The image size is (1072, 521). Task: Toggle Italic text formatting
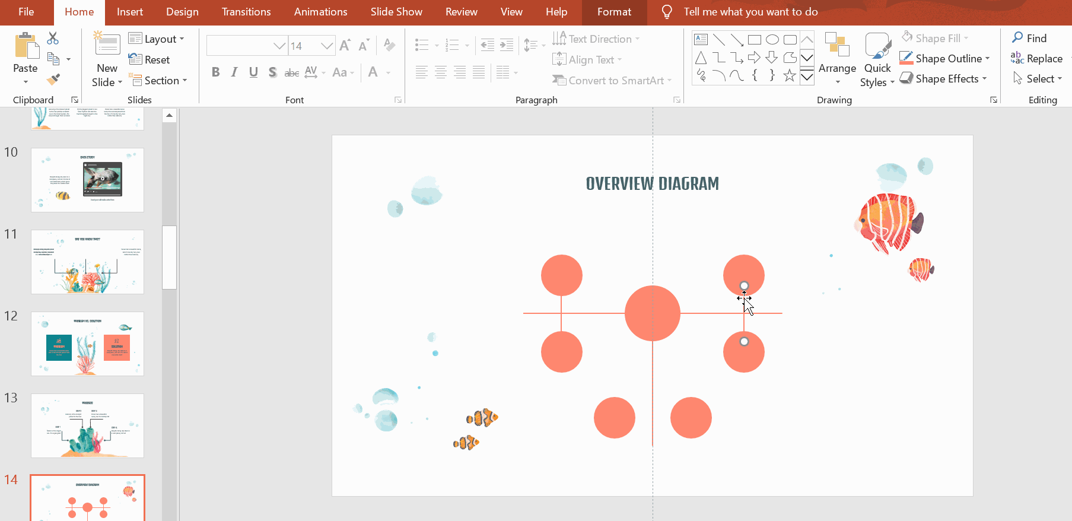(234, 72)
